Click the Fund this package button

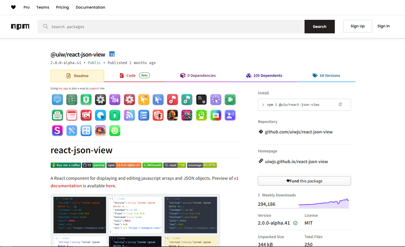(x=304, y=181)
